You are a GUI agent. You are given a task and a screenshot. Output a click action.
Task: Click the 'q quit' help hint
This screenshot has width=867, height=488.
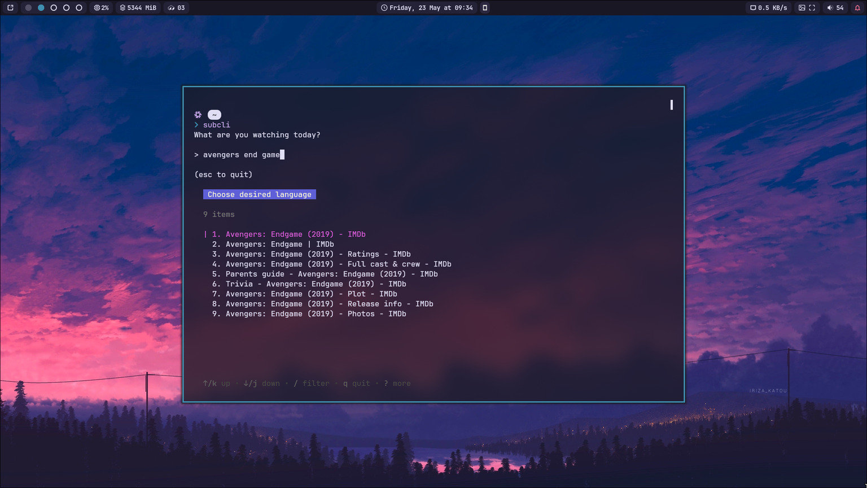pos(357,384)
